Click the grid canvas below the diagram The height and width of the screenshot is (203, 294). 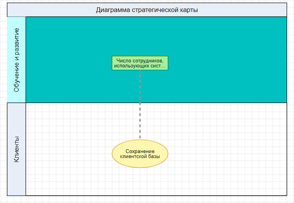pos(147,199)
